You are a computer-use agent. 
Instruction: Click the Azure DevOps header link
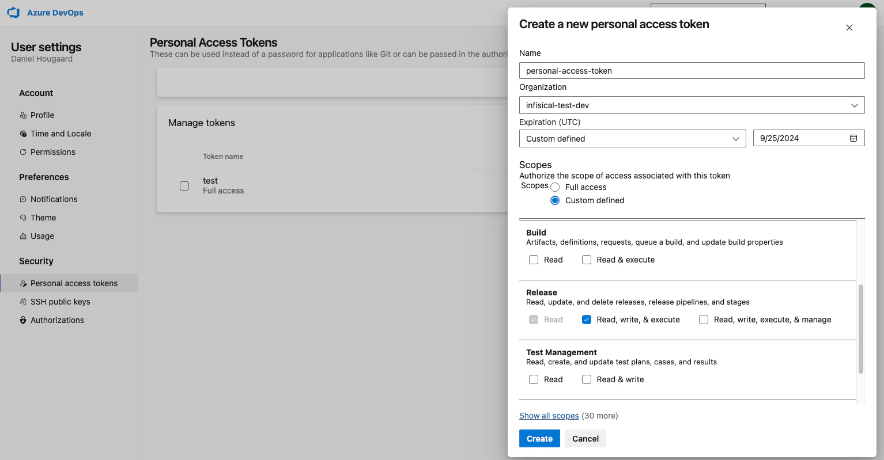[55, 13]
